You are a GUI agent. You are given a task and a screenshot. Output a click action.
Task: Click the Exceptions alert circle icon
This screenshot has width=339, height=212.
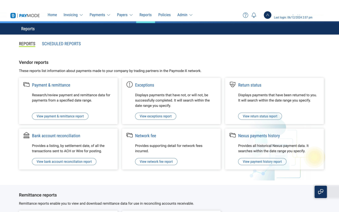130,85
